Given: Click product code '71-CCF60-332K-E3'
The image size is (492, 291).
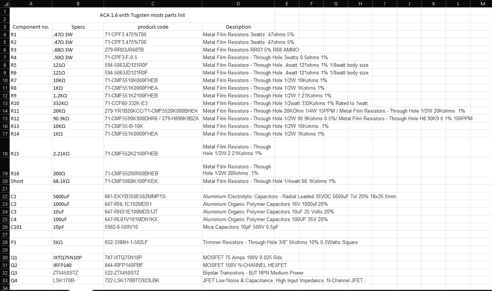Looking at the screenshot, I should pos(153,103).
